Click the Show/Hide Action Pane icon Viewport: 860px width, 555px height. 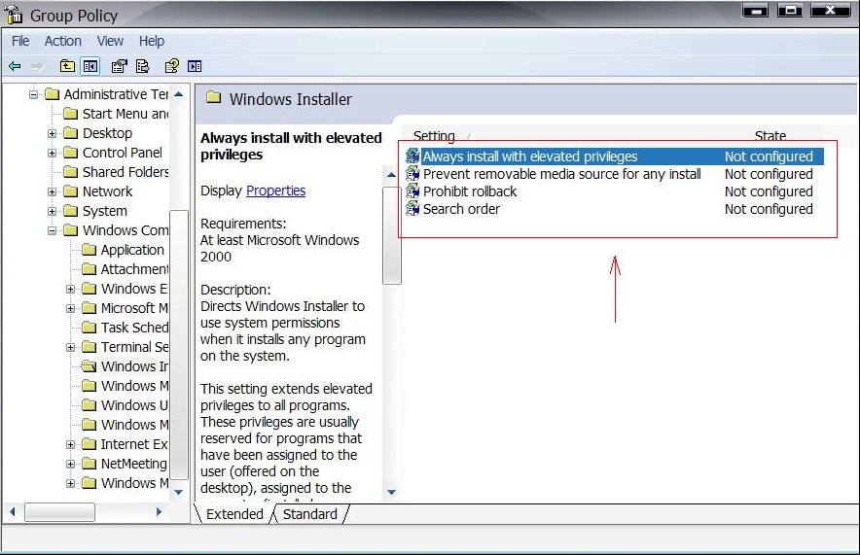[195, 66]
